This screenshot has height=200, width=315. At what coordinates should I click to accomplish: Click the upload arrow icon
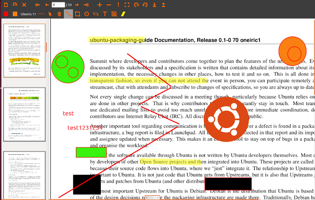163,5
